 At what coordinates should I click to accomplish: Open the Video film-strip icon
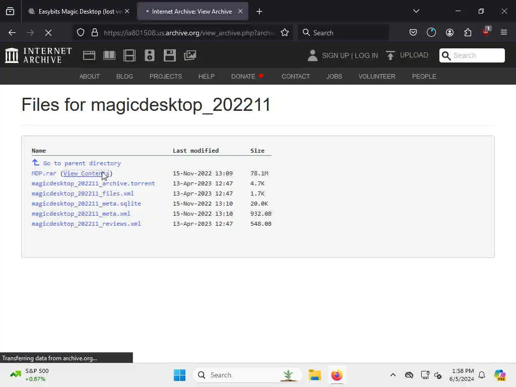click(130, 55)
